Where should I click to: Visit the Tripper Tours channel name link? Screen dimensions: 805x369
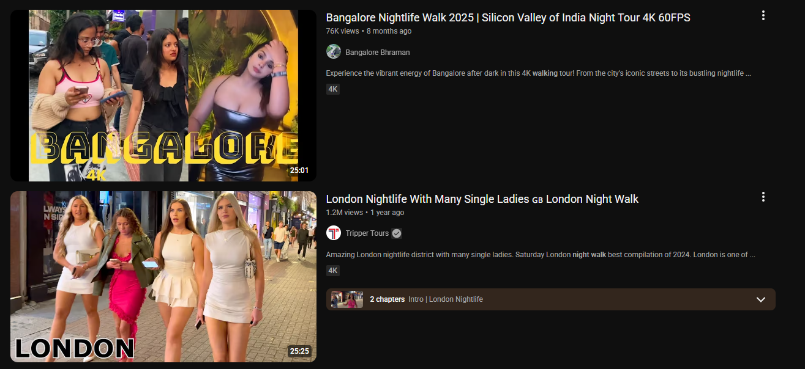tap(367, 233)
